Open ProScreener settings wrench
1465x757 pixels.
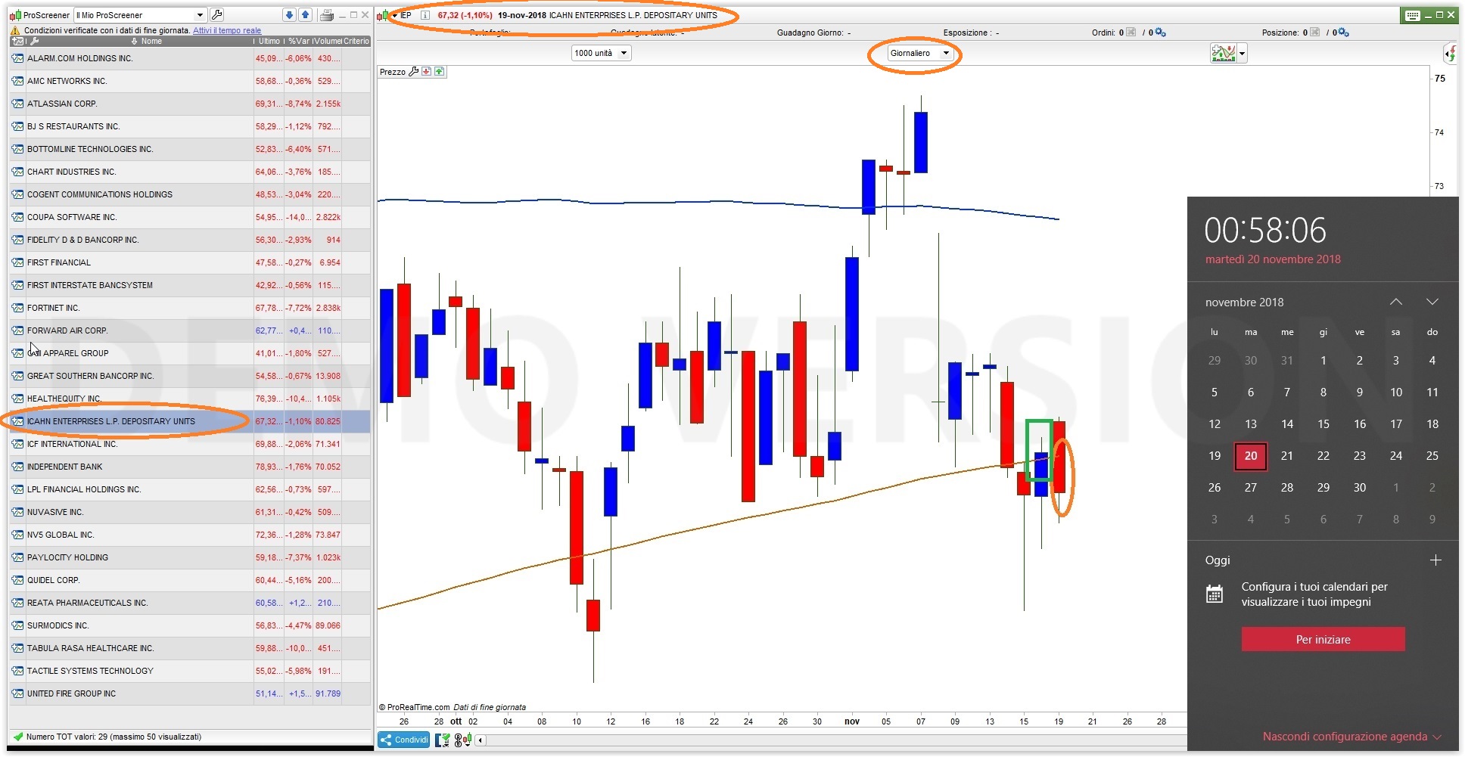tap(217, 14)
